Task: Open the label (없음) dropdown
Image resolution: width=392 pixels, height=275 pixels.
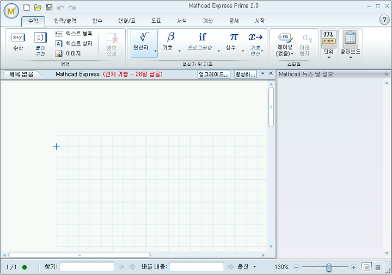Action: point(285,54)
